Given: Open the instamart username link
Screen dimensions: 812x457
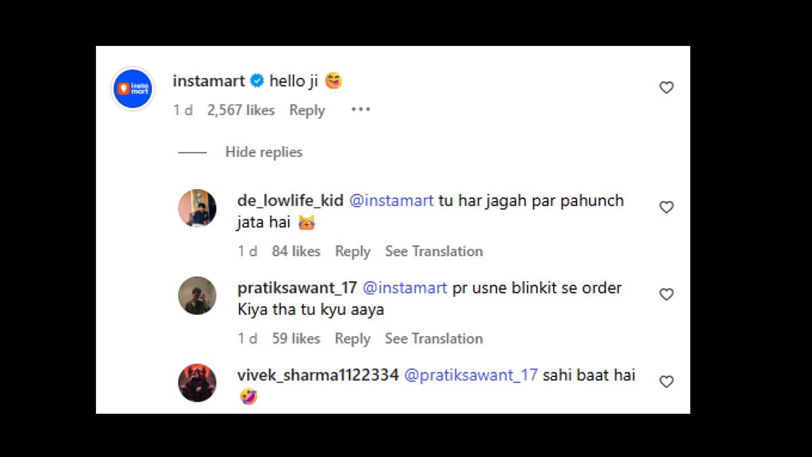Looking at the screenshot, I should point(208,81).
